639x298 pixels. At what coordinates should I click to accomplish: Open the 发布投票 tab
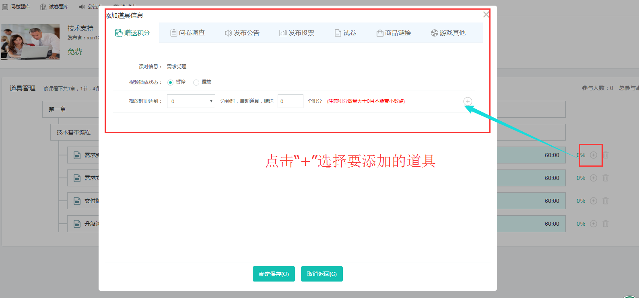(297, 33)
